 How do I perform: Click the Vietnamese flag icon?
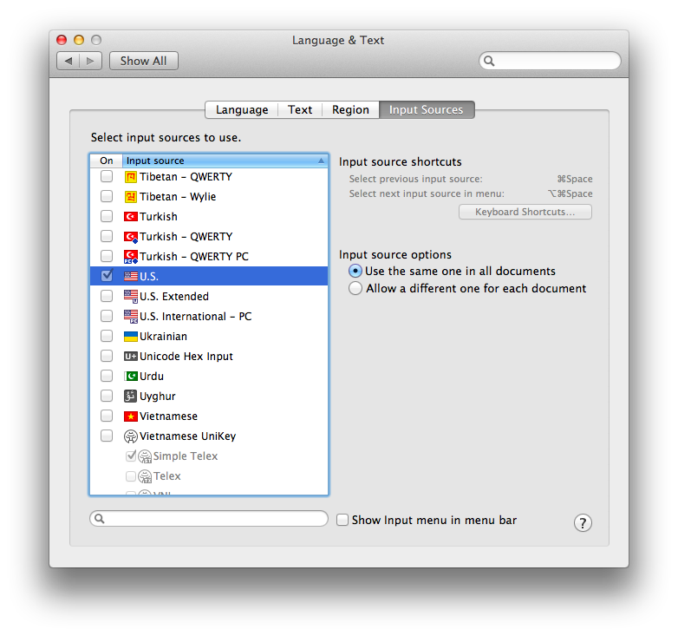point(131,416)
